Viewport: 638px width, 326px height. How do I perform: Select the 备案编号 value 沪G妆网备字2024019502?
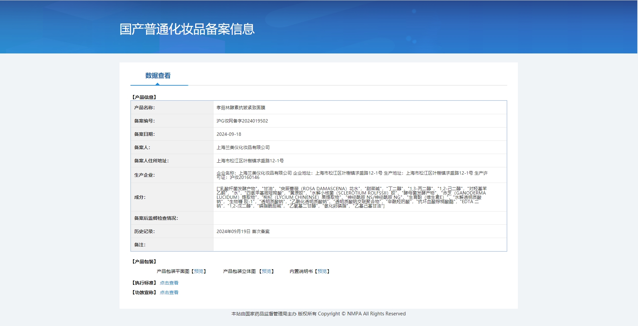point(242,121)
